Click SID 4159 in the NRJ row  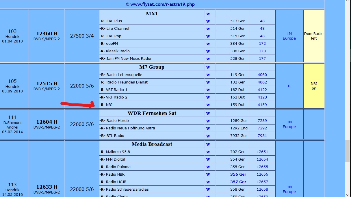click(262, 105)
